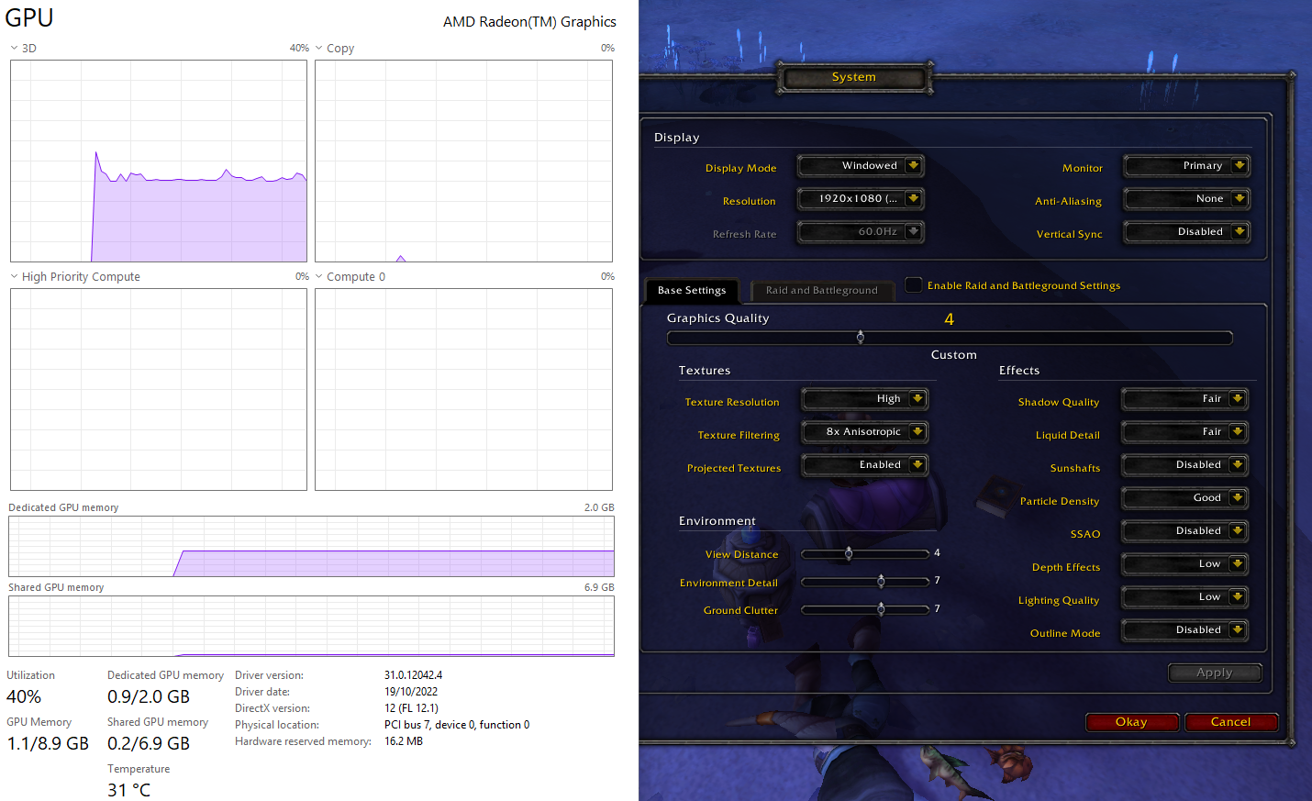Open the Texture Resolution dropdown showing High
Screen dimensions: 1312x801
click(865, 399)
